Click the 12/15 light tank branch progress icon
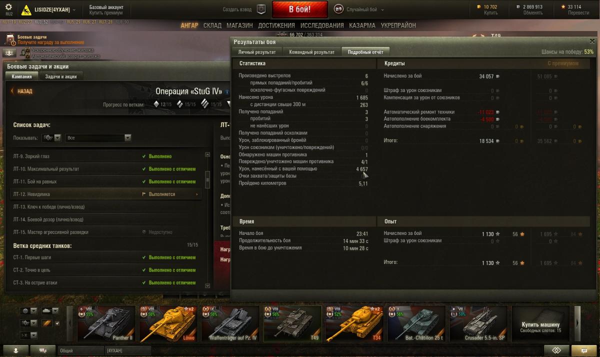Viewport: 600px width, 357px height. 156,104
